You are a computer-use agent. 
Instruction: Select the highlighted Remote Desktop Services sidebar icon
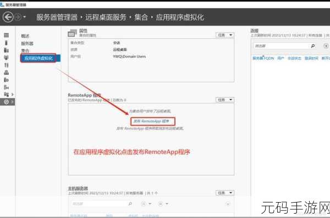click(6, 102)
